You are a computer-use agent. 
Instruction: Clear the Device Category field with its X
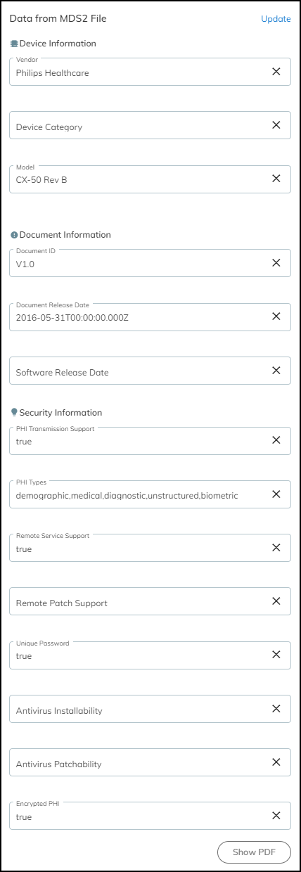(276, 125)
